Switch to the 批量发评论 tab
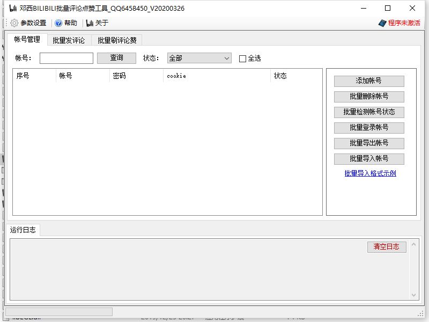 (69, 40)
